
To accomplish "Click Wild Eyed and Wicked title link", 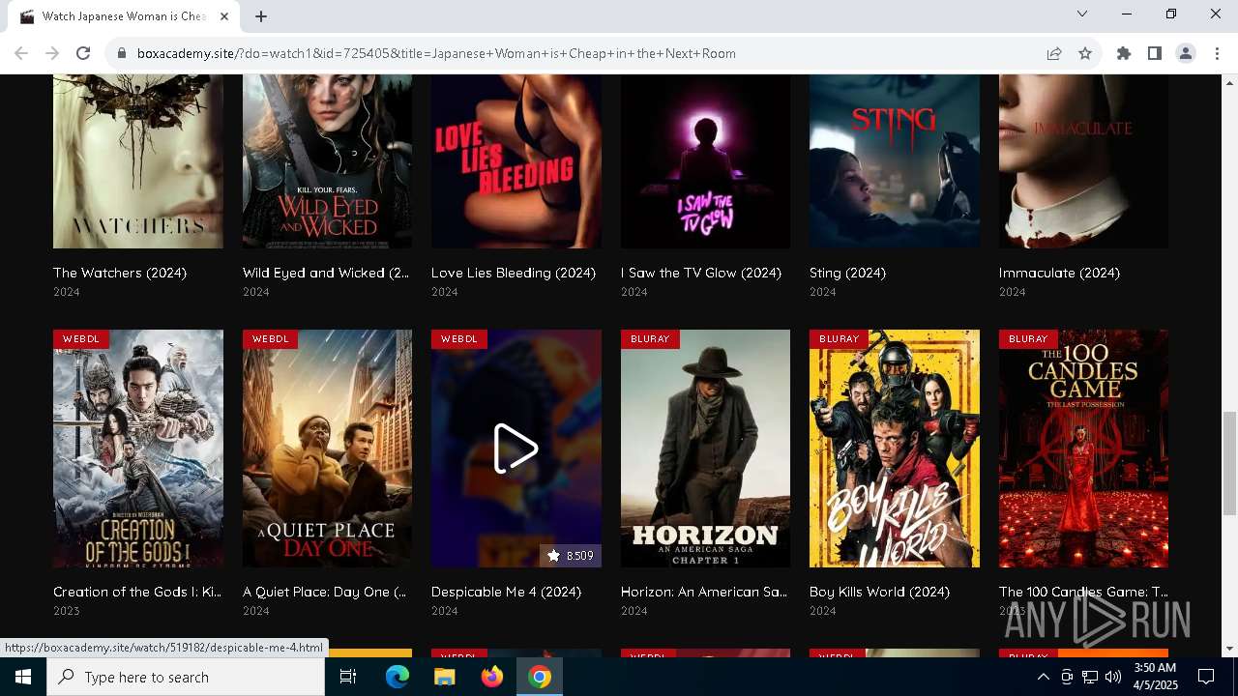I will (326, 273).
